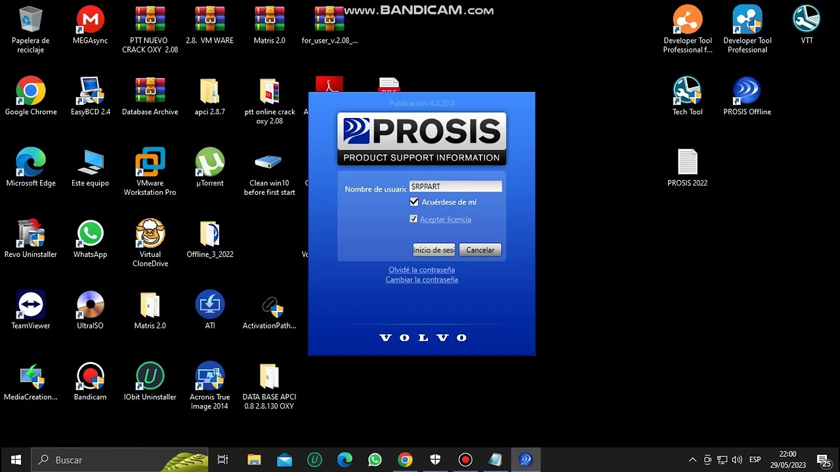Open the TeamViewer desktop shortcut

30,310
